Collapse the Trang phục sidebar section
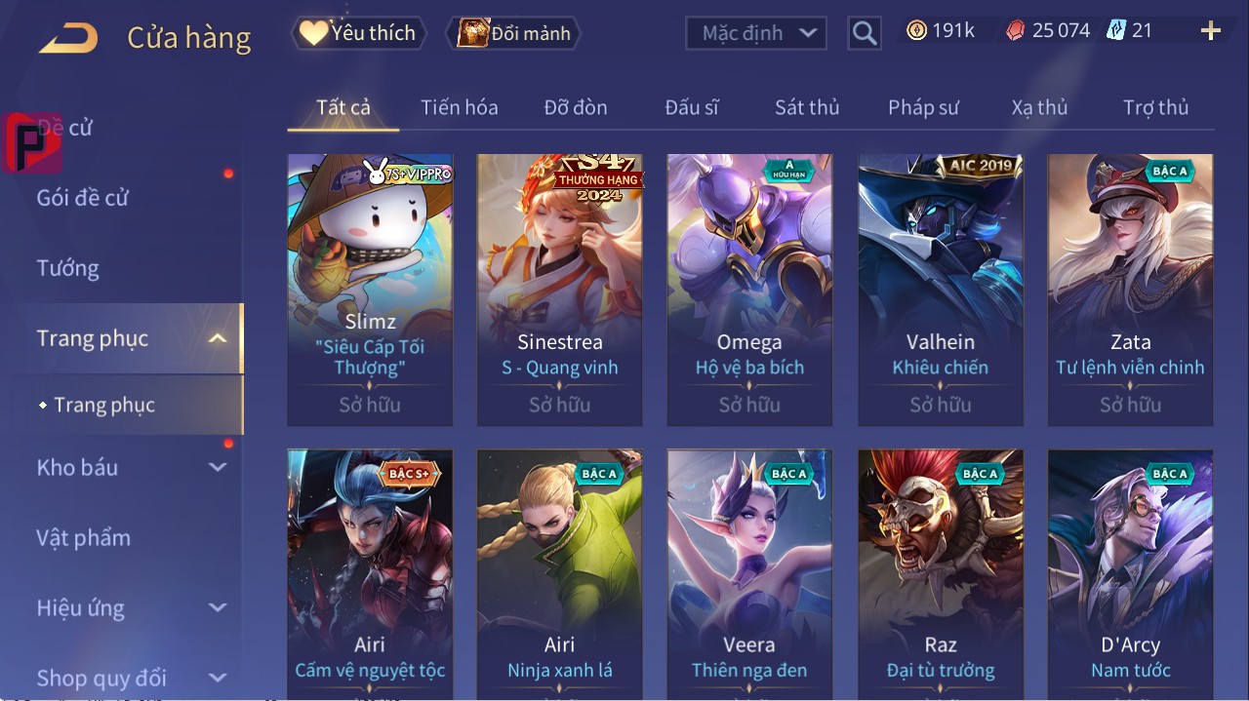Screen dimensions: 1249x701 point(219,339)
